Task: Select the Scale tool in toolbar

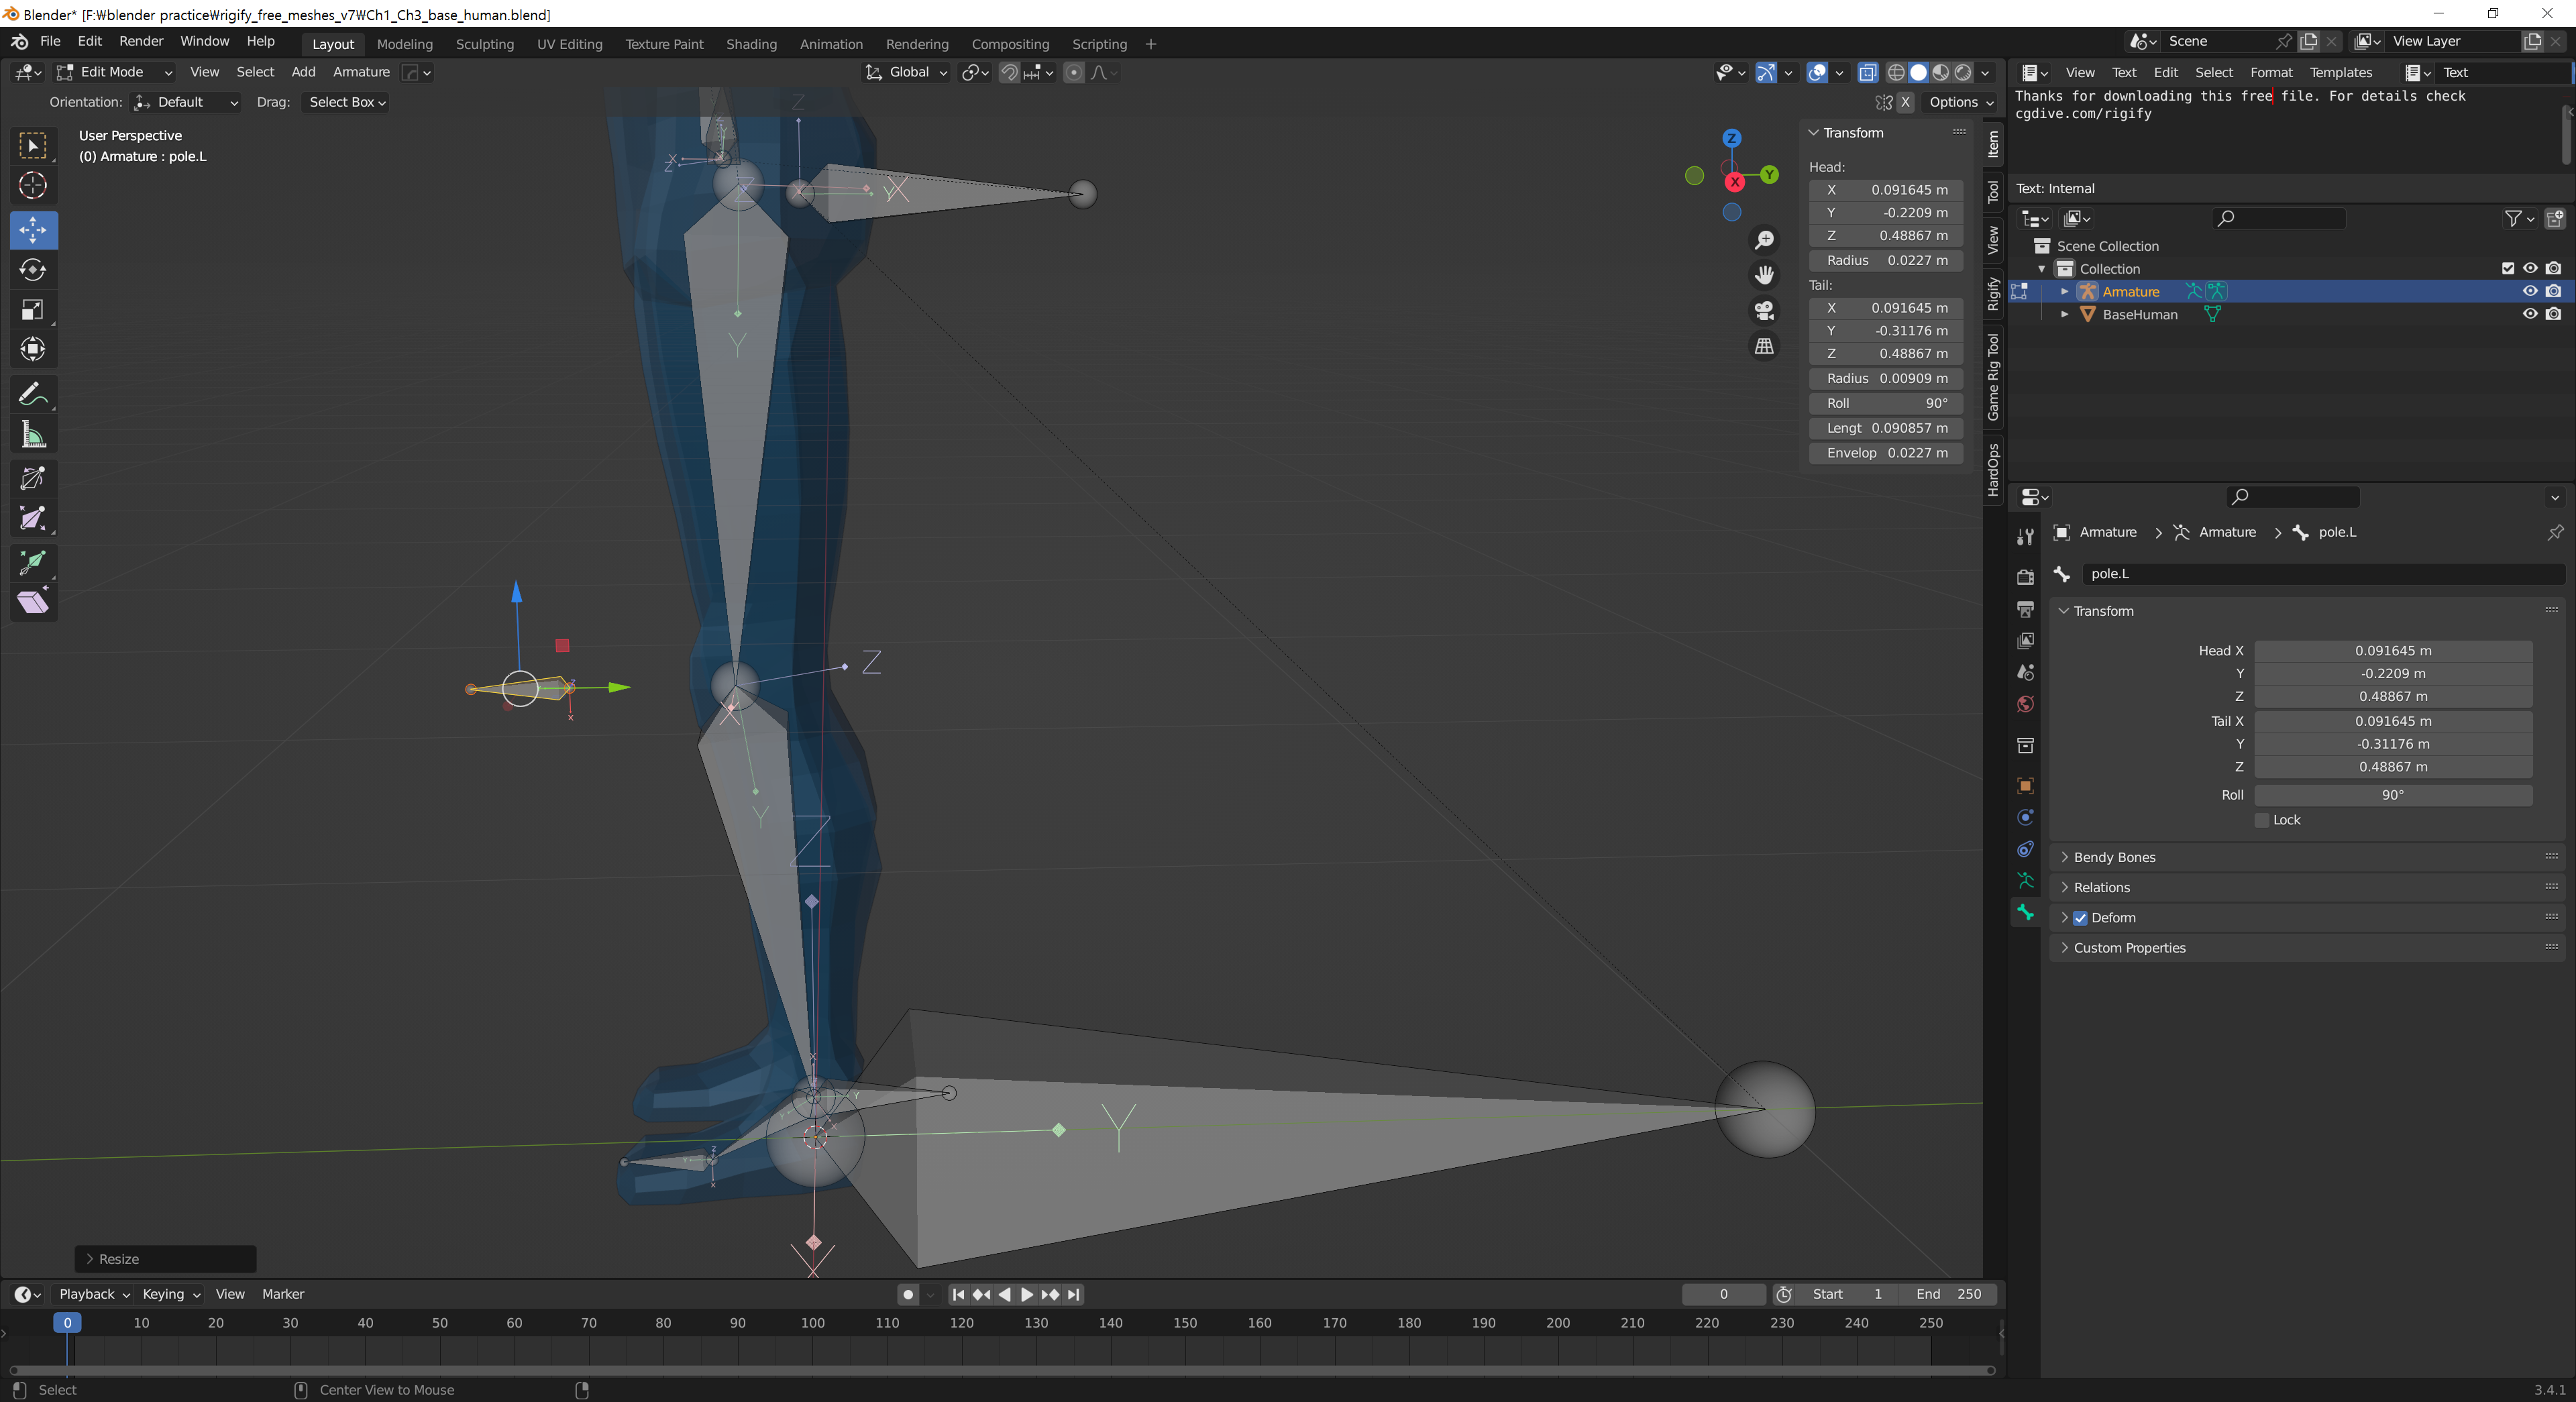Action: click(x=33, y=310)
